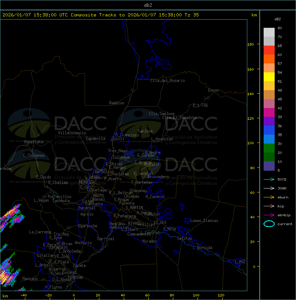The height and width of the screenshot is (300, 296).
Task: Click the 'Capdevila' map label
Action: (95, 139)
